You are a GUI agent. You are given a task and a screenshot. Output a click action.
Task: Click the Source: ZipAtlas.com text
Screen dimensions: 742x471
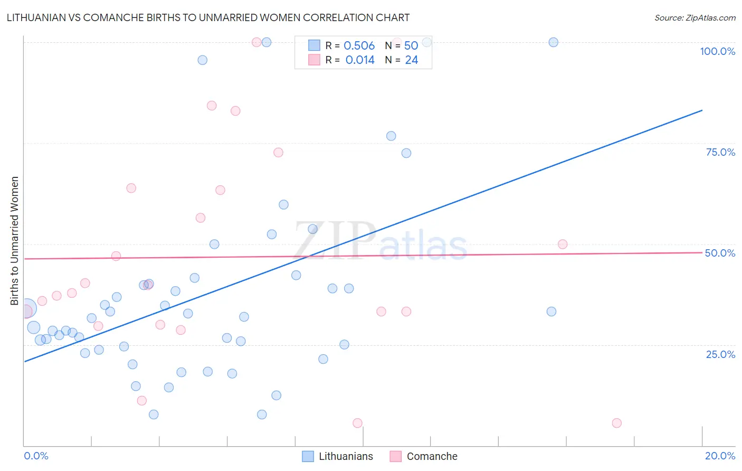[695, 18]
